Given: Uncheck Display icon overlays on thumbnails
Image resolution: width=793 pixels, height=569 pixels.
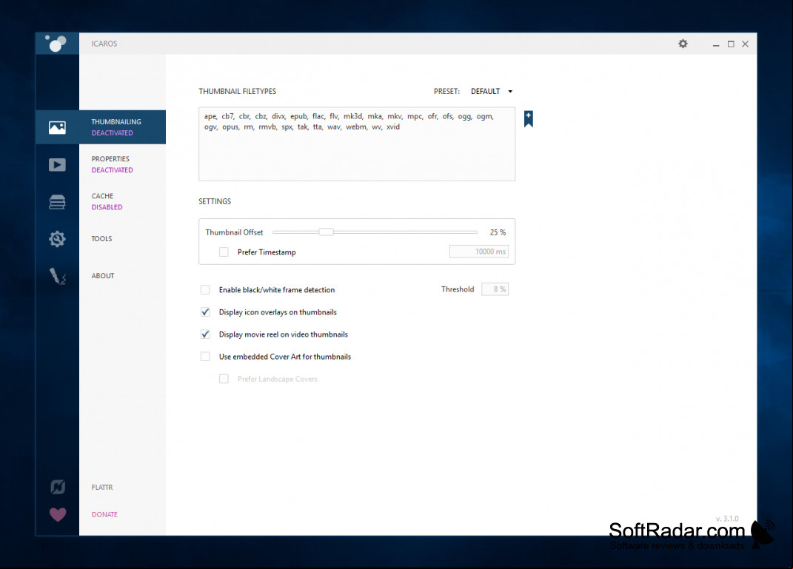Looking at the screenshot, I should [205, 312].
